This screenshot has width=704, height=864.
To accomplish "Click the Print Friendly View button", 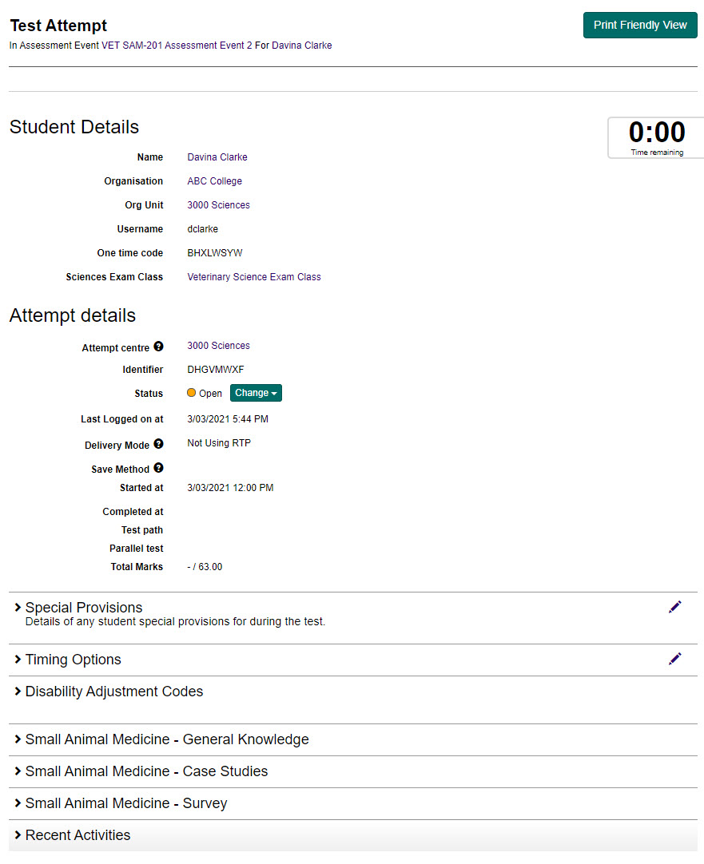I will tap(640, 25).
